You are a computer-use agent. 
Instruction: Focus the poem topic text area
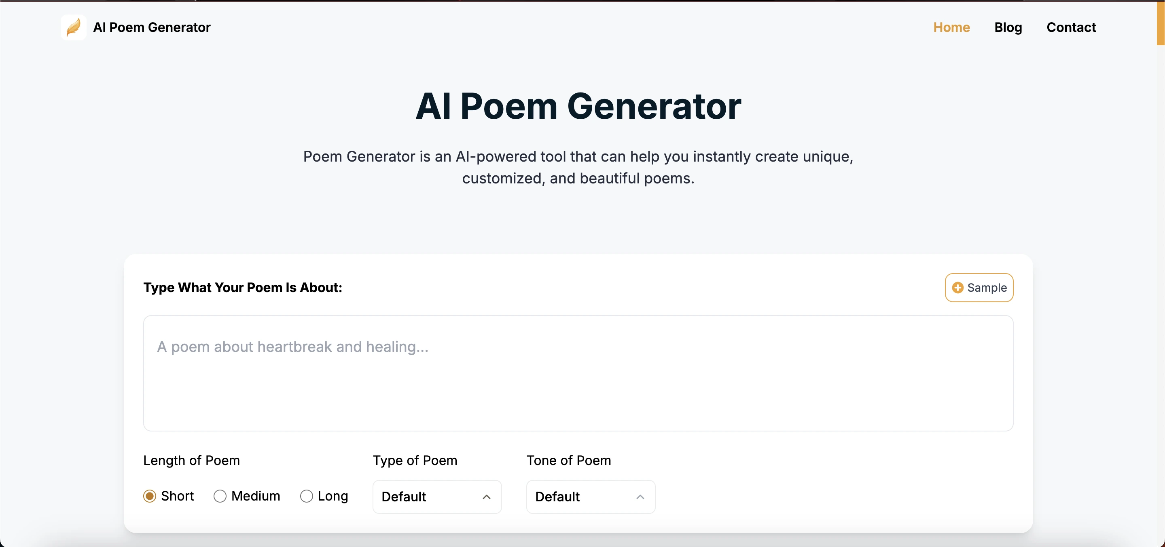[x=578, y=373]
